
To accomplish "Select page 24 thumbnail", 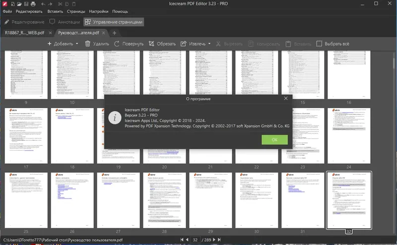I will tap(349, 136).
